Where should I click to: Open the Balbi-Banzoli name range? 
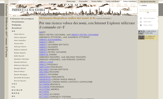[x=19, y=56]
